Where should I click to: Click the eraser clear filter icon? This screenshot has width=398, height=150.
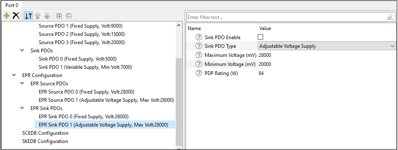(x=390, y=17)
